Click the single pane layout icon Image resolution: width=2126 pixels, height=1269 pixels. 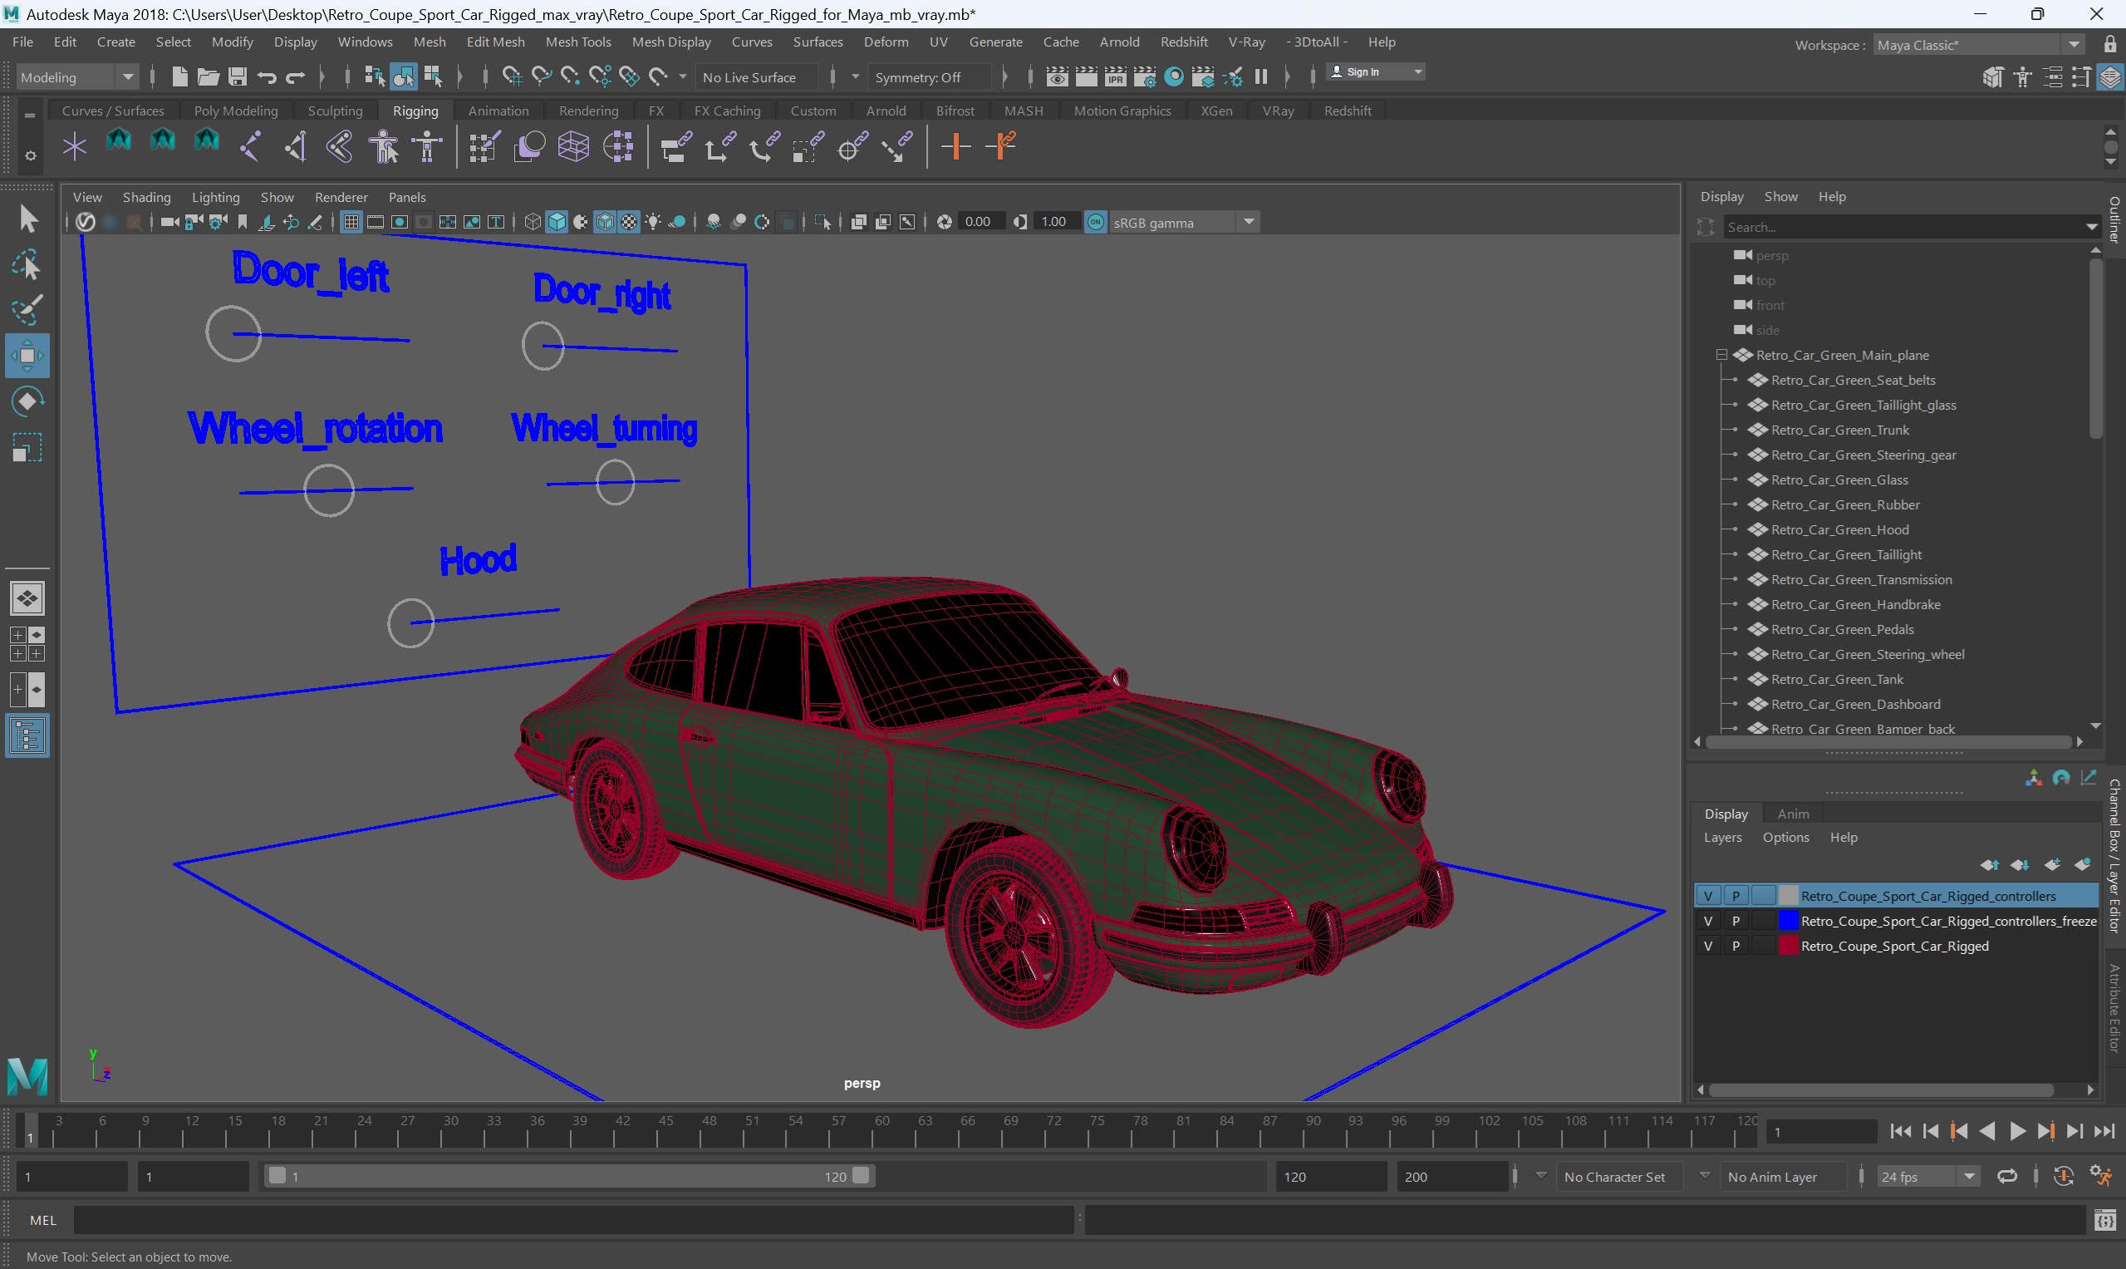(27, 598)
